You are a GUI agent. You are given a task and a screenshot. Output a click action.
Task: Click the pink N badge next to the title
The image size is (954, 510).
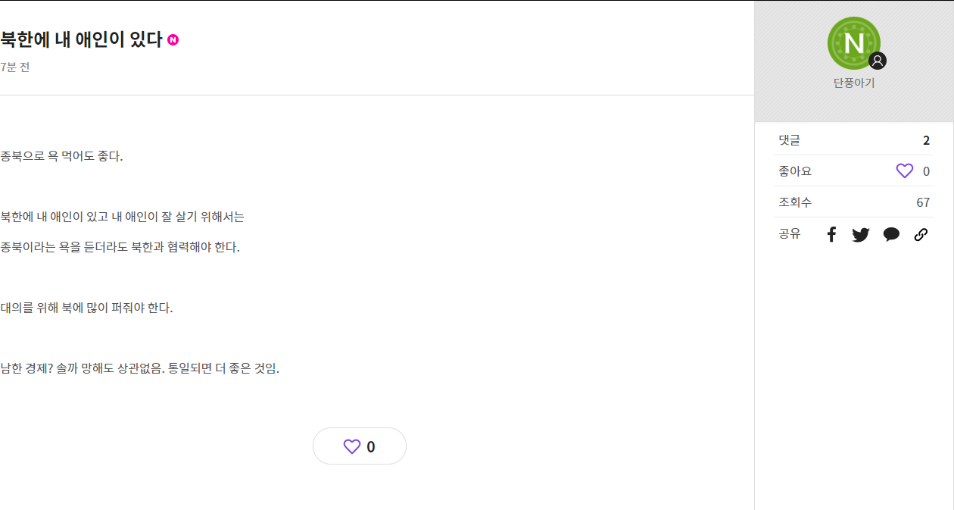coord(173,40)
